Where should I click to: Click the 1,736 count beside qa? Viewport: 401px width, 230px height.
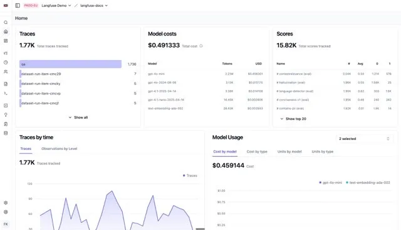tap(132, 64)
